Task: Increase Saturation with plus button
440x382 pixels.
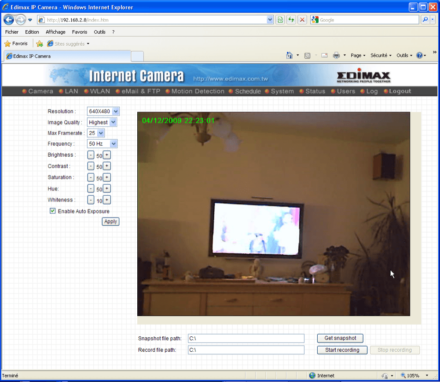Action: 107,177
